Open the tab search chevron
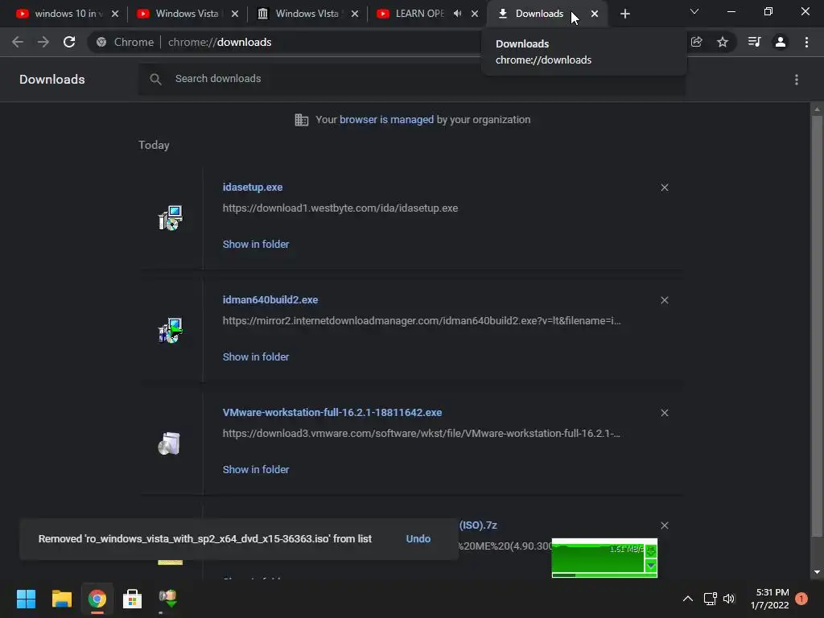The width and height of the screenshot is (824, 618). point(694,11)
